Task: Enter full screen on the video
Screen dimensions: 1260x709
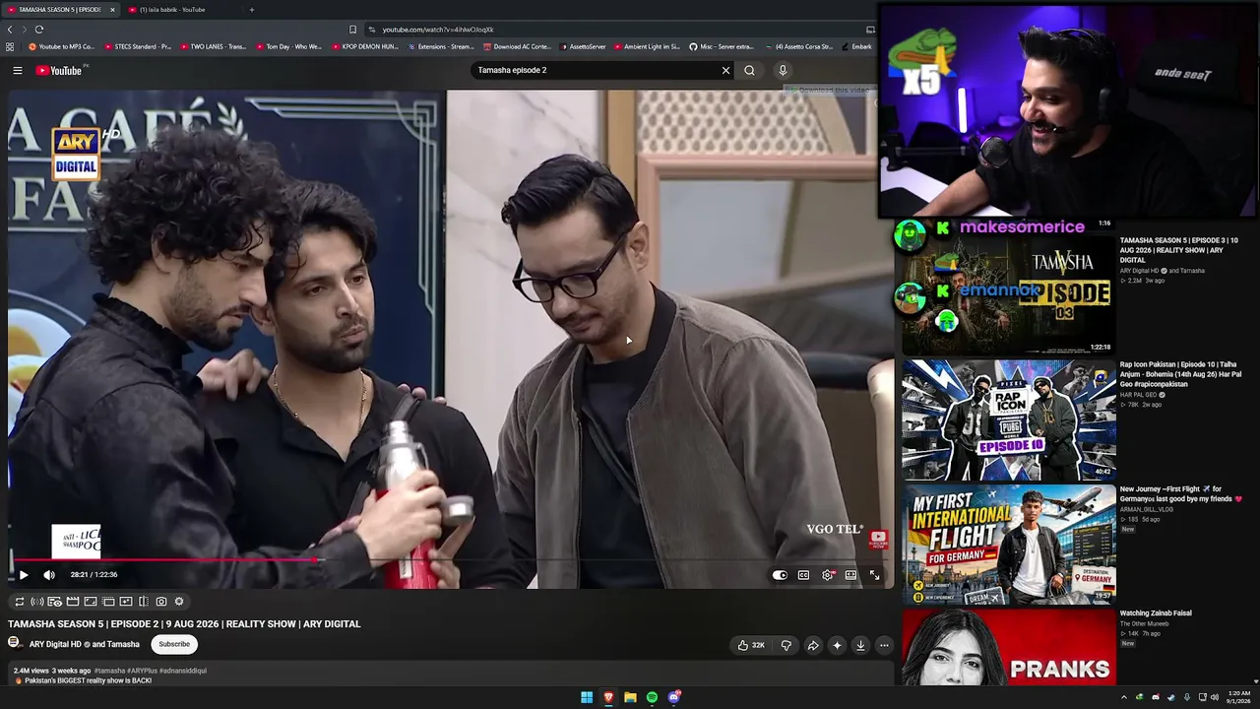Action: click(874, 575)
